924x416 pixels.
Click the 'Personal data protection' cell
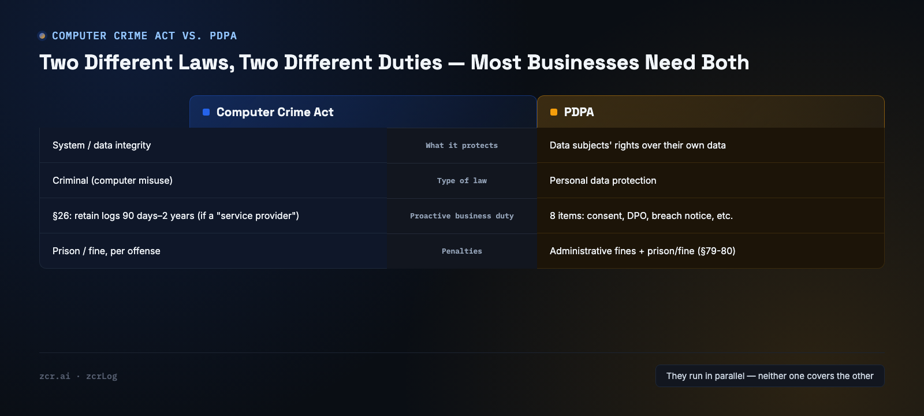tap(711, 181)
